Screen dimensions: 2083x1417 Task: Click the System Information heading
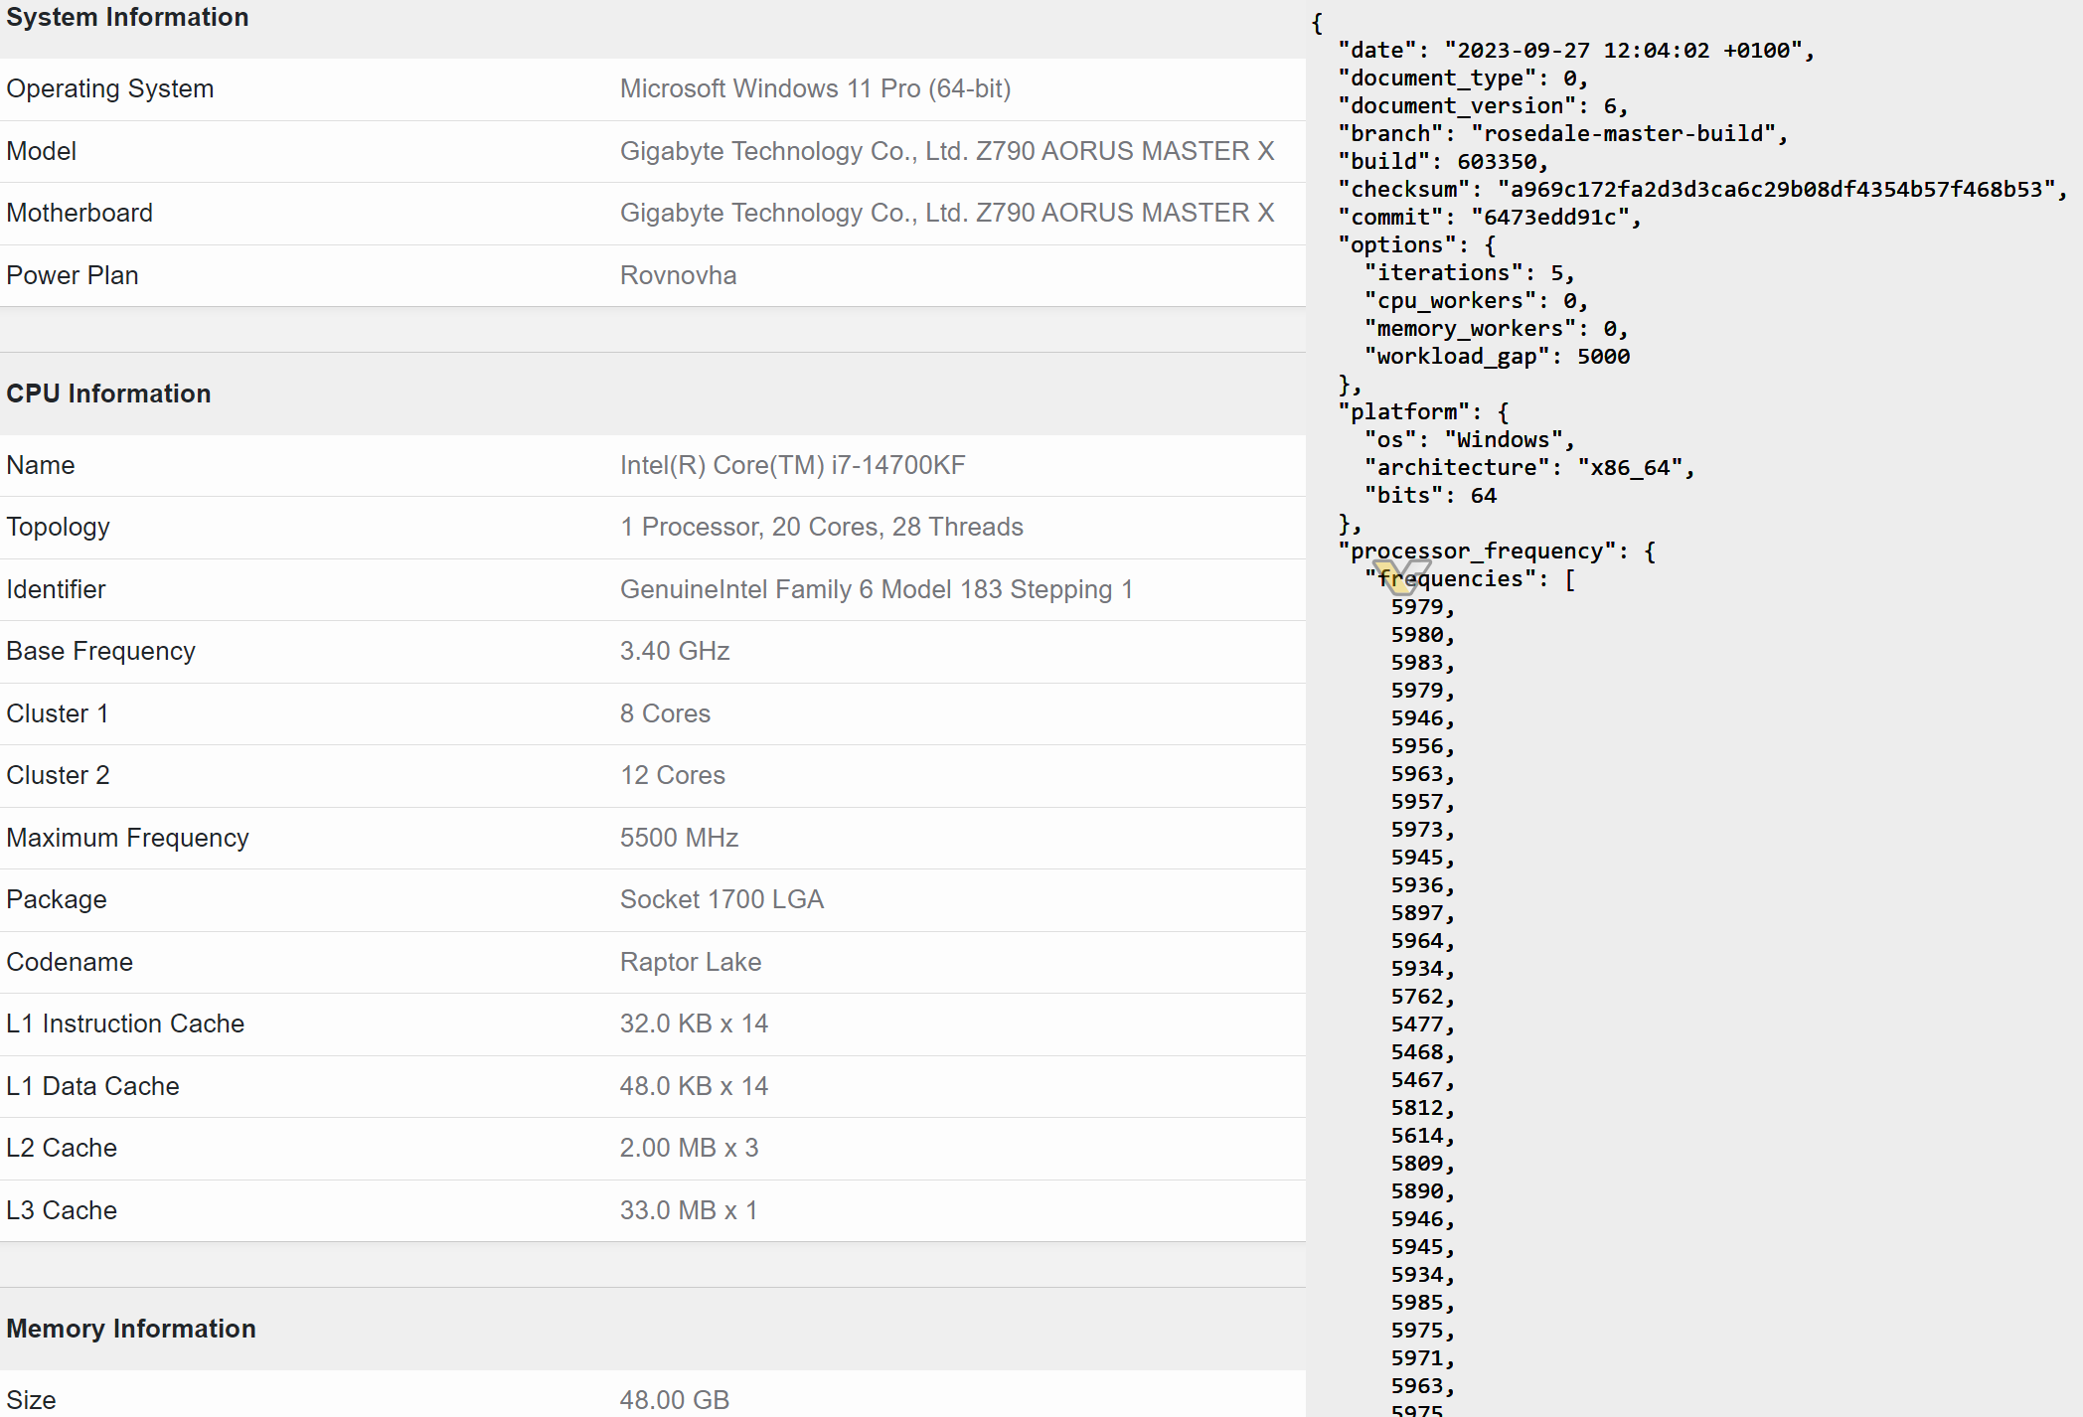click(127, 17)
